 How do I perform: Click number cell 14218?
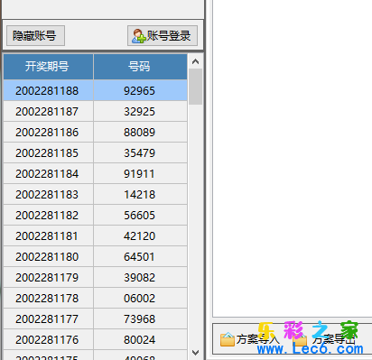[x=140, y=194]
